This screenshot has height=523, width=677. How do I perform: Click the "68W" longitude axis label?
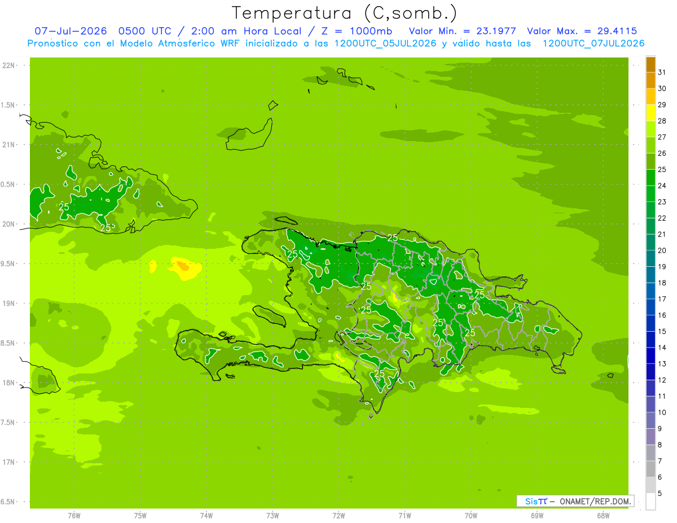pyautogui.click(x=603, y=515)
